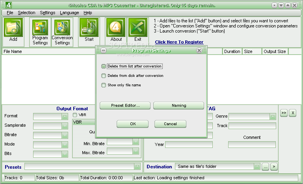Sort by the Duration column header
This screenshot has width=303, height=184.
tap(232, 51)
